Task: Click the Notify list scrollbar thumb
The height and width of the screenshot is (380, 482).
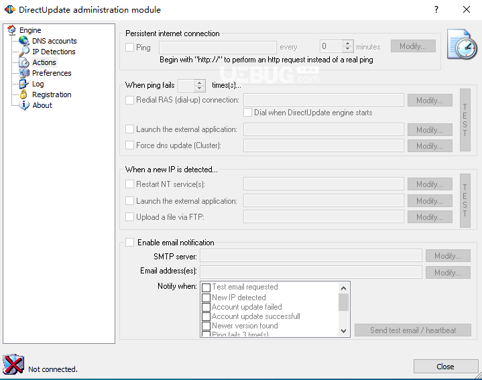Action: point(344,302)
